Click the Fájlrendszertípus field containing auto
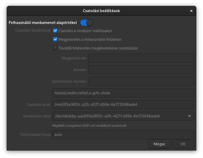The image size is (203, 158). coord(123,135)
